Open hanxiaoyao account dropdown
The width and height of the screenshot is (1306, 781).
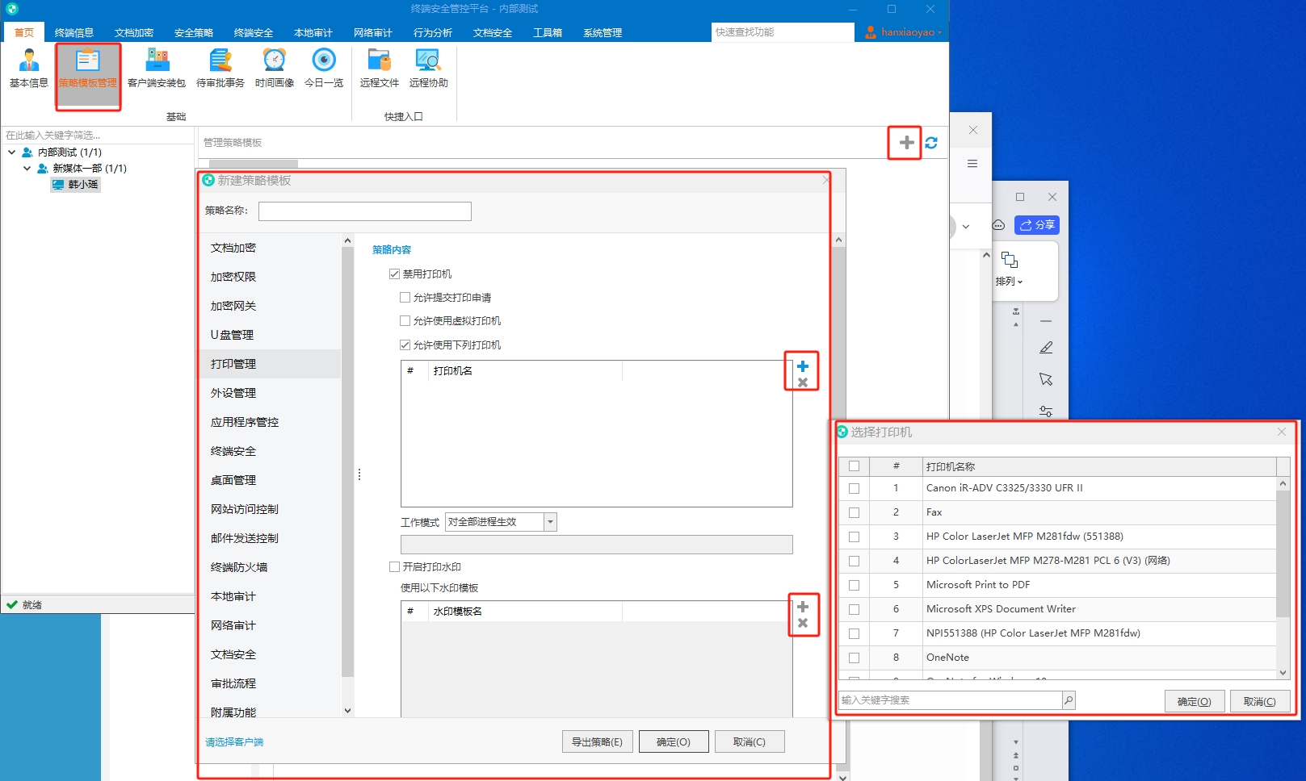pos(940,33)
